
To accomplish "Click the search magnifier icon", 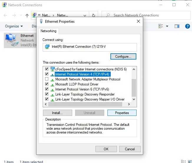I will pyautogui.click(x=108, y=15).
